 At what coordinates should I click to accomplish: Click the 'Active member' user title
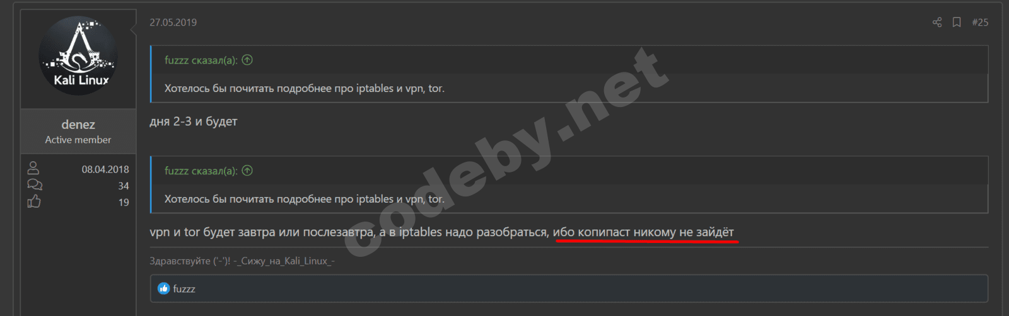click(78, 140)
